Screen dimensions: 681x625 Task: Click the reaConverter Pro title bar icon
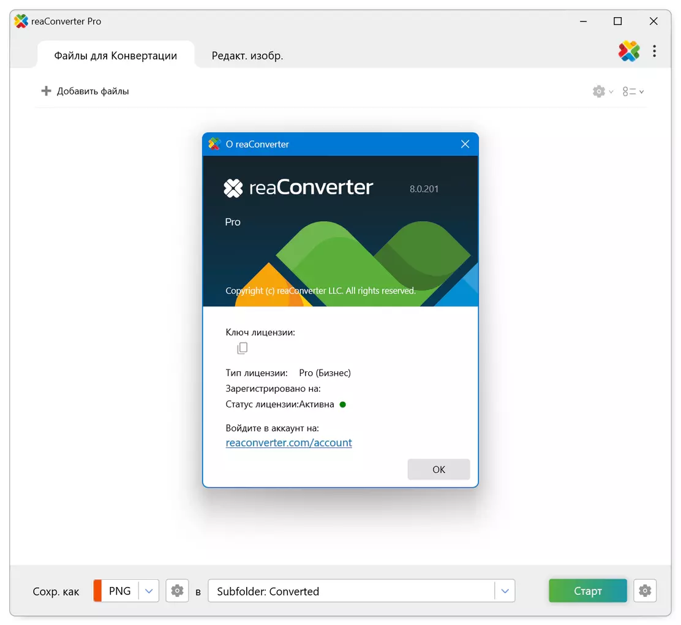pos(21,21)
